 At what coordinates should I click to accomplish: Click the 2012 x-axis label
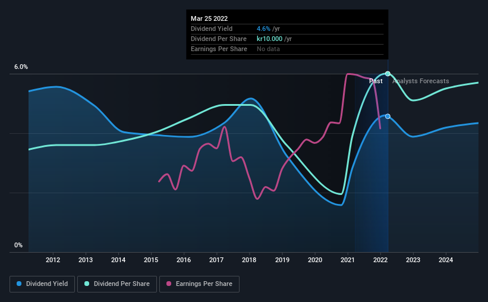pyautogui.click(x=53, y=260)
